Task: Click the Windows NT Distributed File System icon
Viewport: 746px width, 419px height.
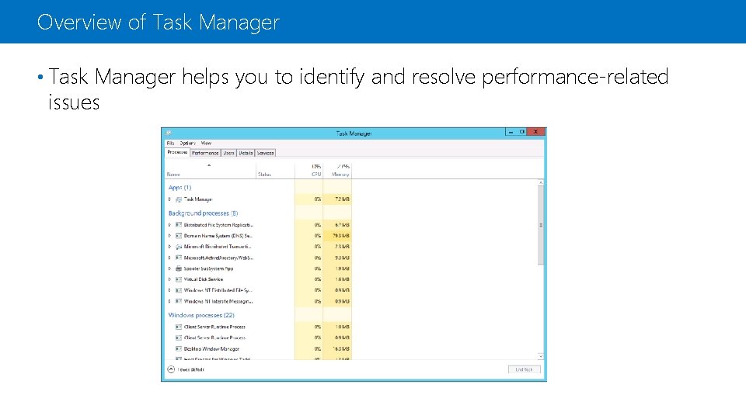Action: [x=179, y=290]
